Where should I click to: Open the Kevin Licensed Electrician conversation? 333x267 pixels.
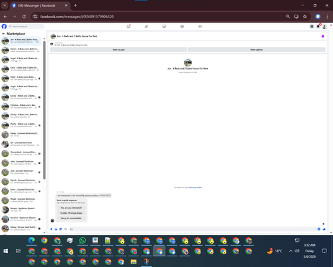click(21, 191)
